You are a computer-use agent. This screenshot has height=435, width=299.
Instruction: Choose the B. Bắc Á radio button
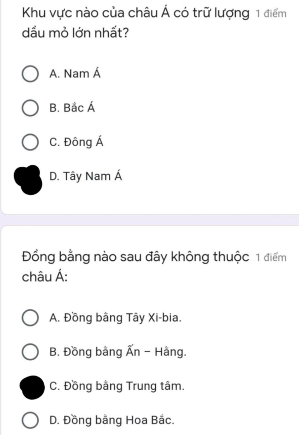tap(30, 108)
